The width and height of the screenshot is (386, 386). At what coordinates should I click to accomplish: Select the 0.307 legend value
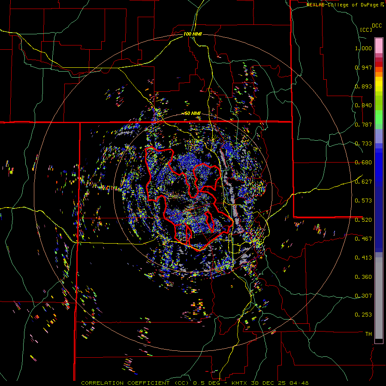(363, 296)
